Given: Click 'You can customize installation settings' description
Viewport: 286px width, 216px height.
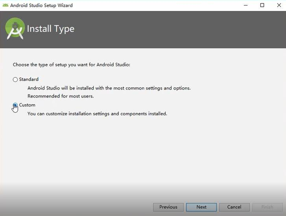Looking at the screenshot, I should tap(97, 114).
